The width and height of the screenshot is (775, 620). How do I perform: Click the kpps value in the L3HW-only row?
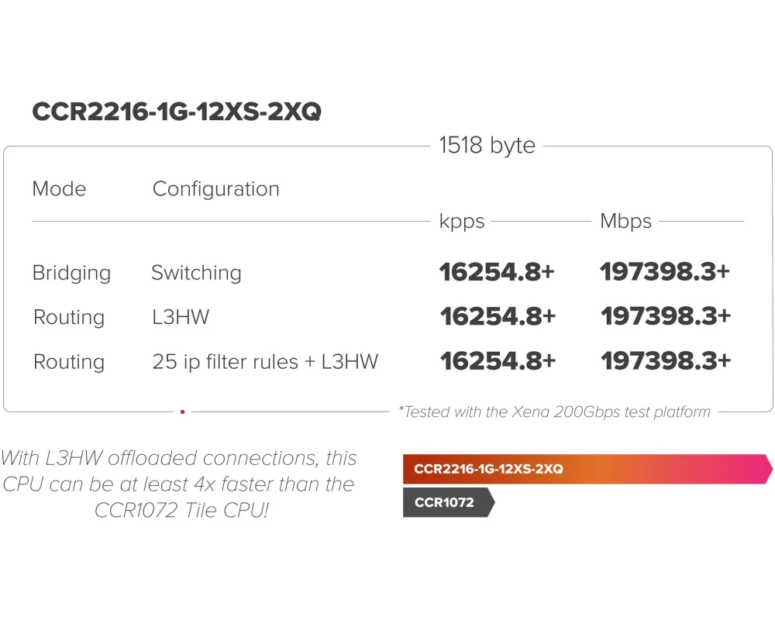click(x=498, y=316)
